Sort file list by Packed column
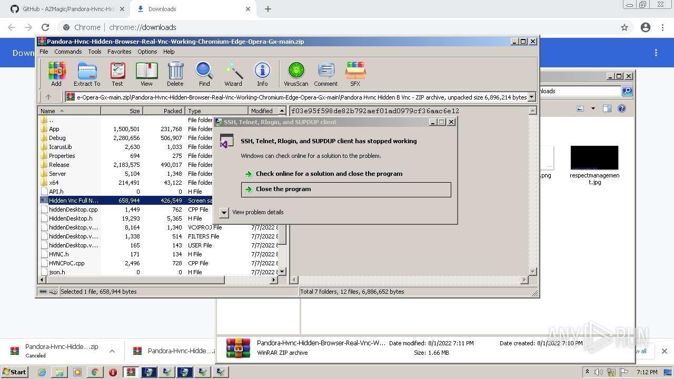Screen dimensions: 674x379 pos(164,111)
